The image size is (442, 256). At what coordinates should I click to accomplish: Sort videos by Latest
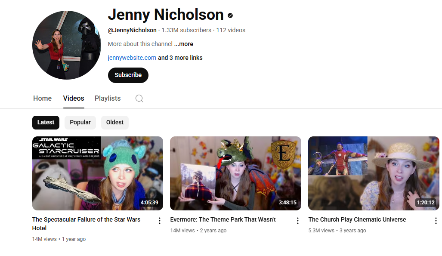pyautogui.click(x=46, y=122)
